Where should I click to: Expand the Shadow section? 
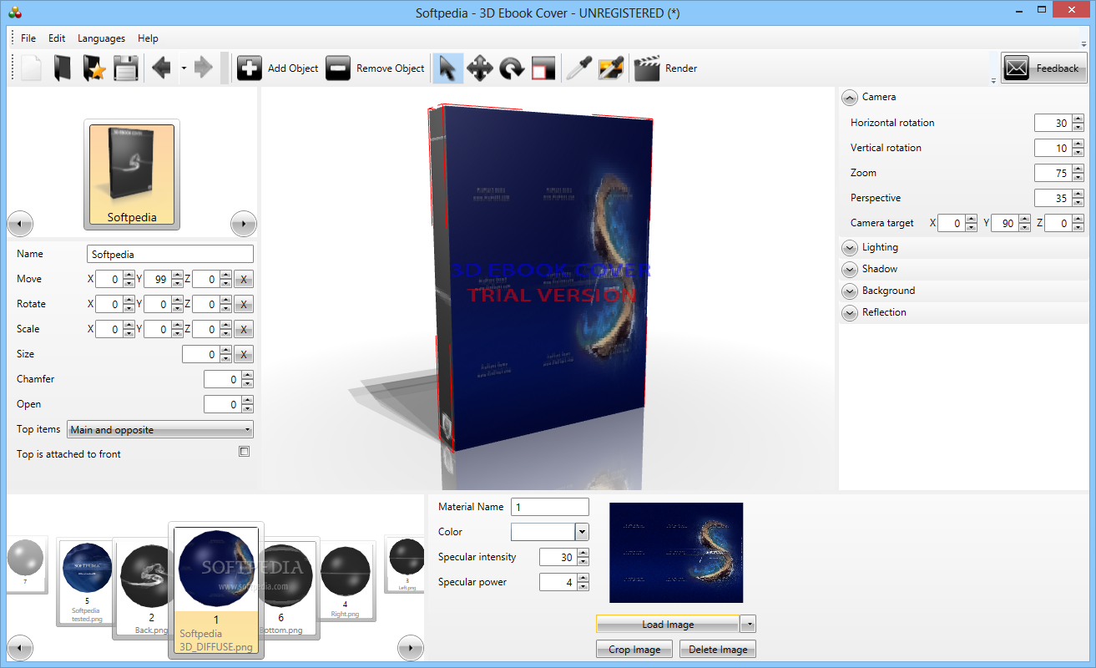click(x=850, y=270)
